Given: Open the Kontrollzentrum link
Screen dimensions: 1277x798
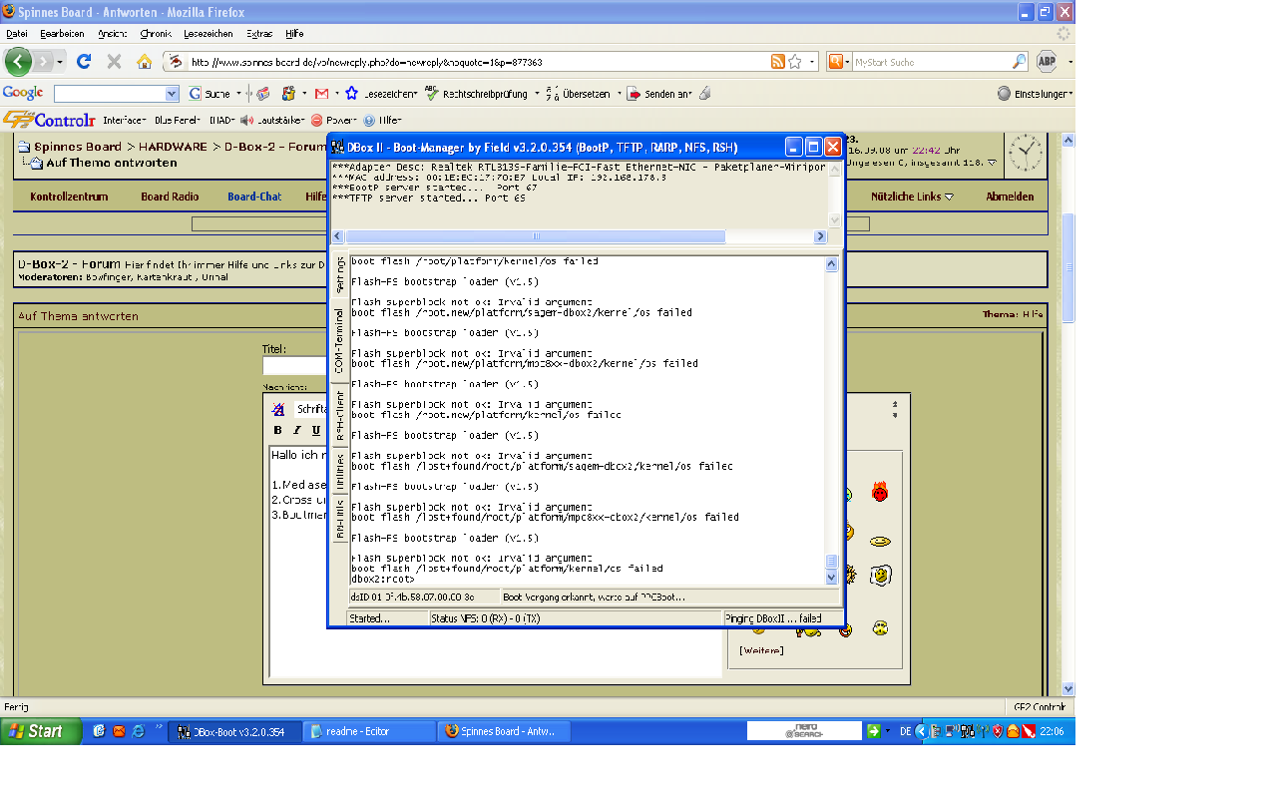Looking at the screenshot, I should coord(69,197).
